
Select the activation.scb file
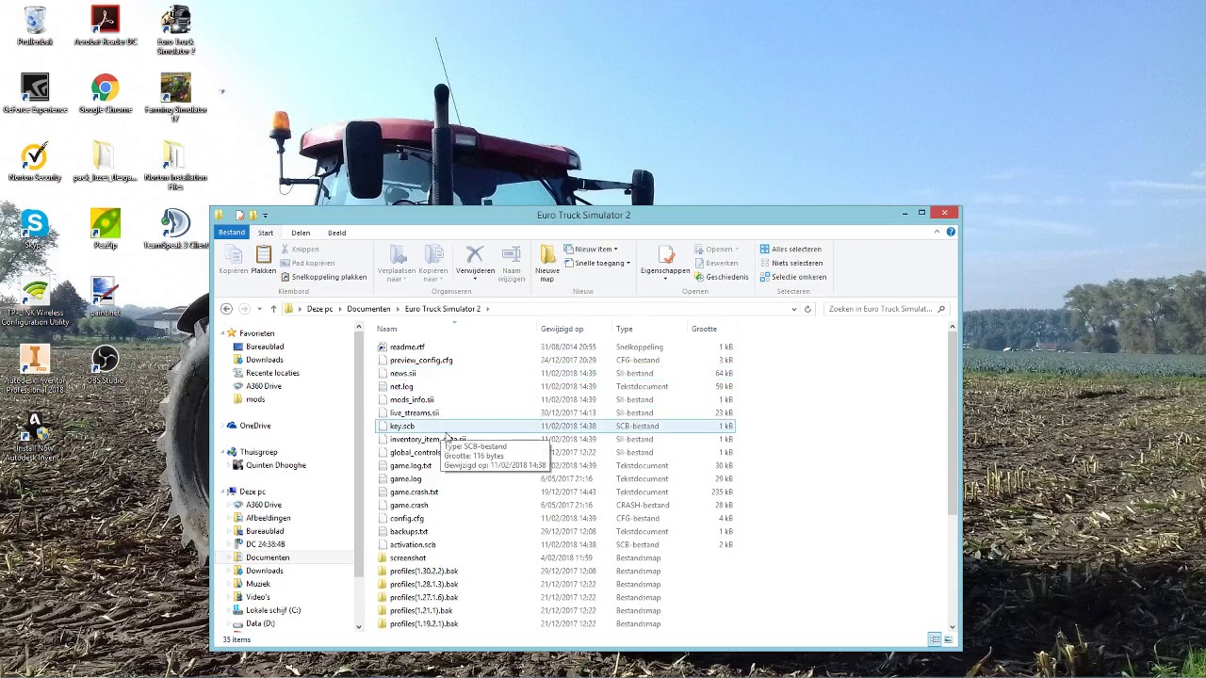point(413,544)
